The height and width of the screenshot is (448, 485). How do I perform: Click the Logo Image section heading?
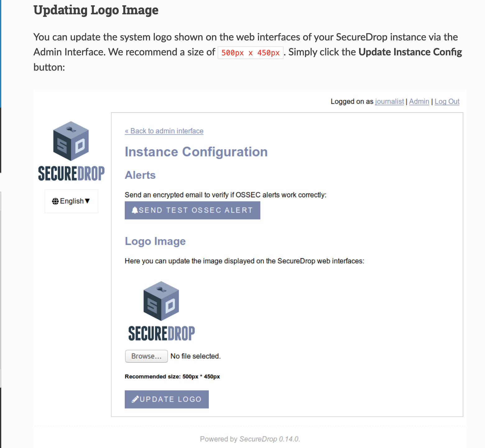coord(155,241)
